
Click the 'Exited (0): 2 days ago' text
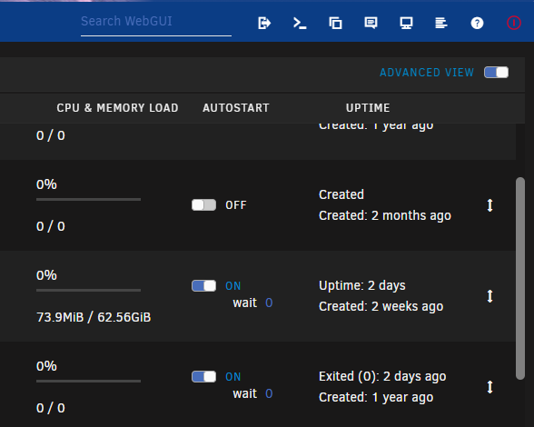pyautogui.click(x=382, y=376)
